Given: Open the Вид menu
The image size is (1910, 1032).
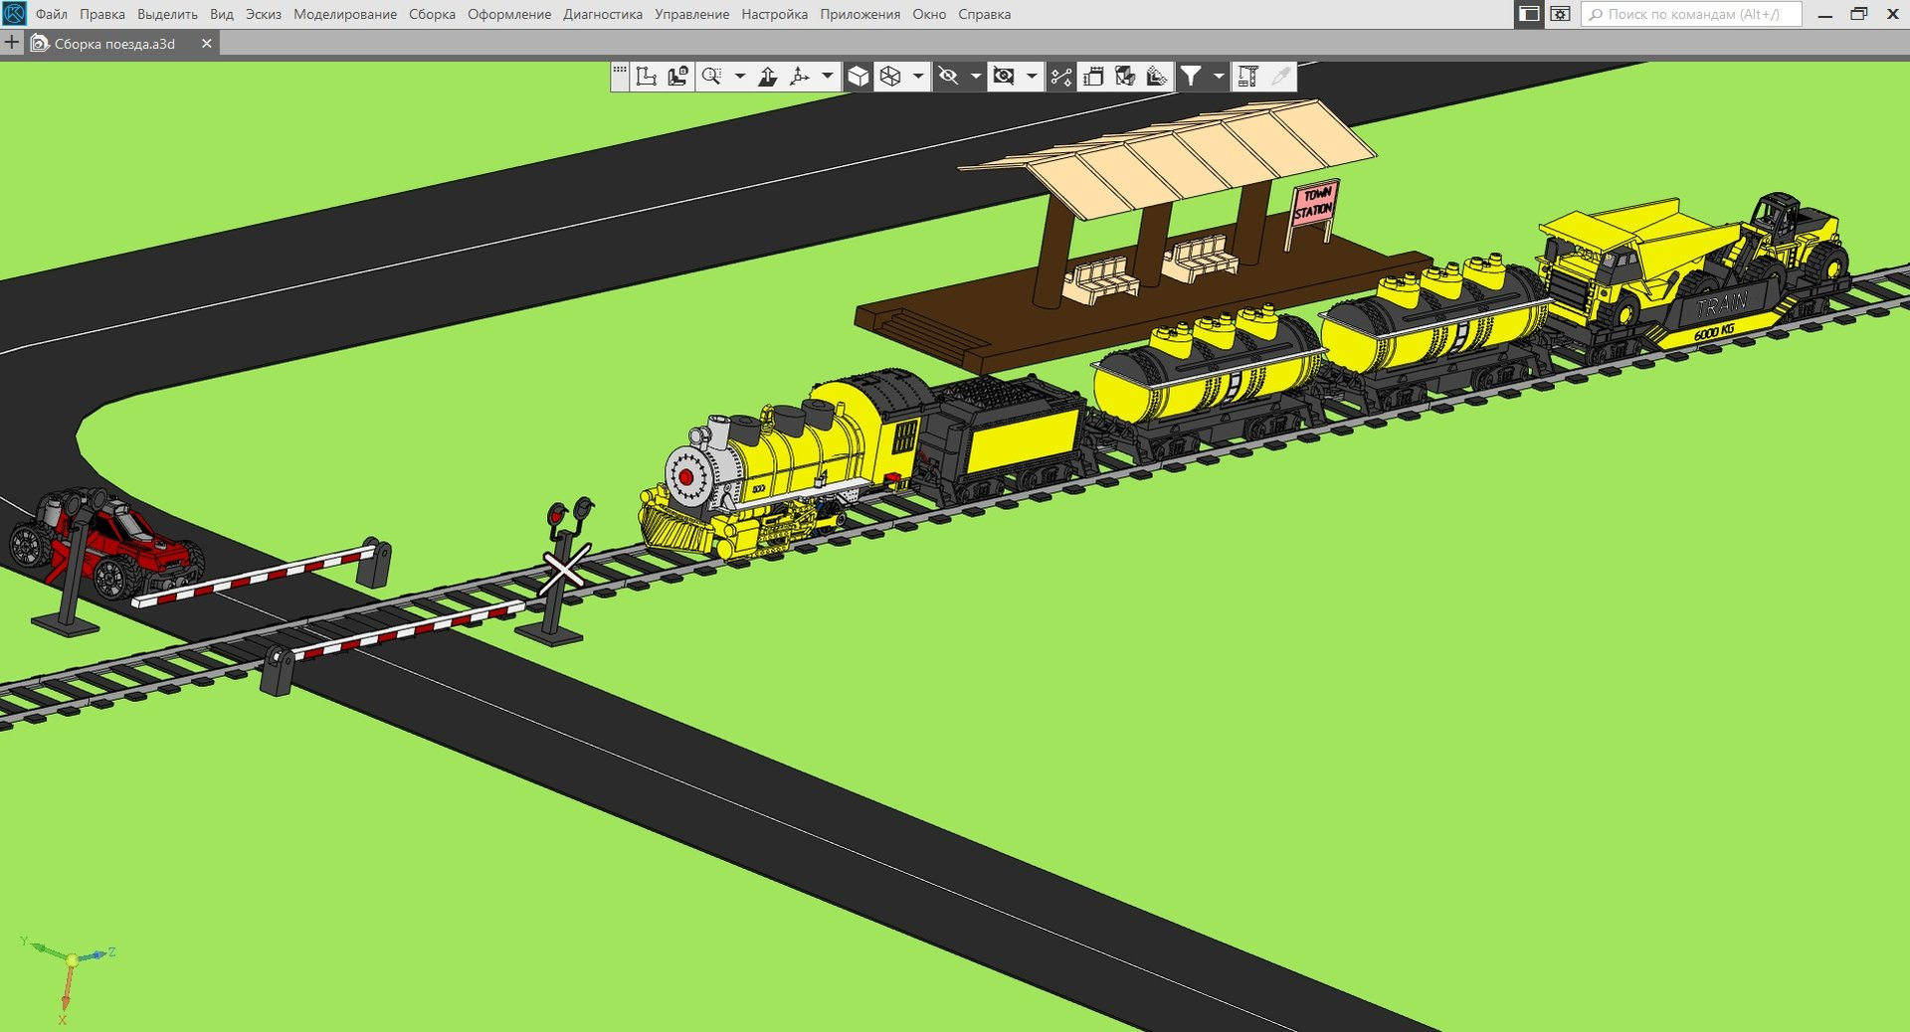Looking at the screenshot, I should (222, 14).
